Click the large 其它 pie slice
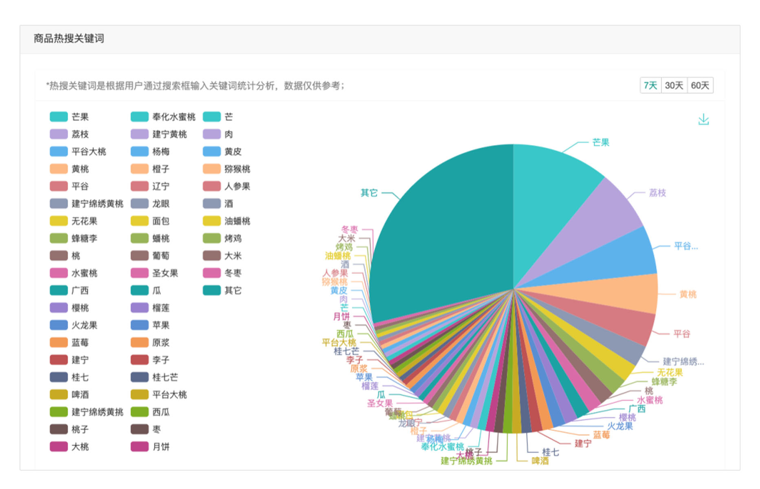The image size is (760, 489). (x=440, y=236)
